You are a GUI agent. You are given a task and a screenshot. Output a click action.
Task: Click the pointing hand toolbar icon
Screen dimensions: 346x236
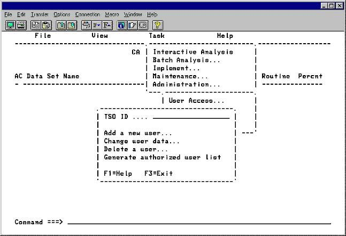(x=132, y=25)
